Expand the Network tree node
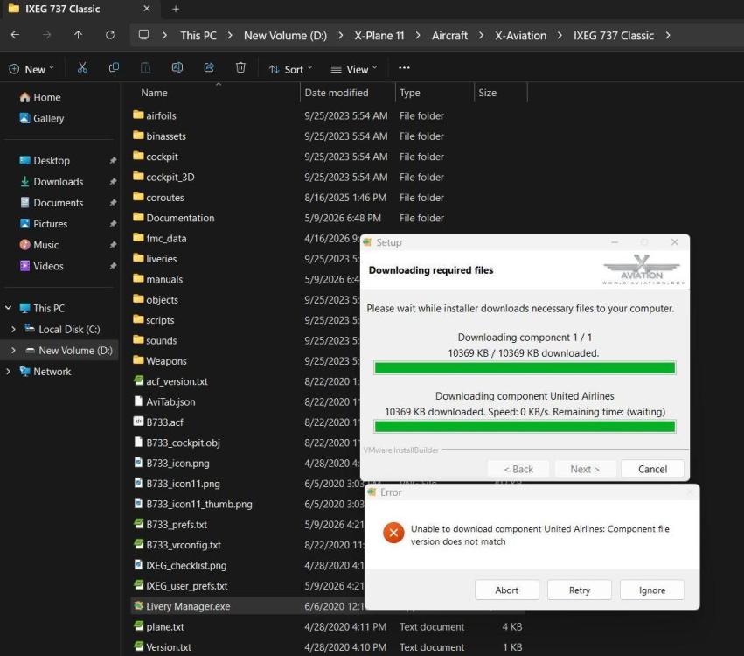 pos(8,371)
